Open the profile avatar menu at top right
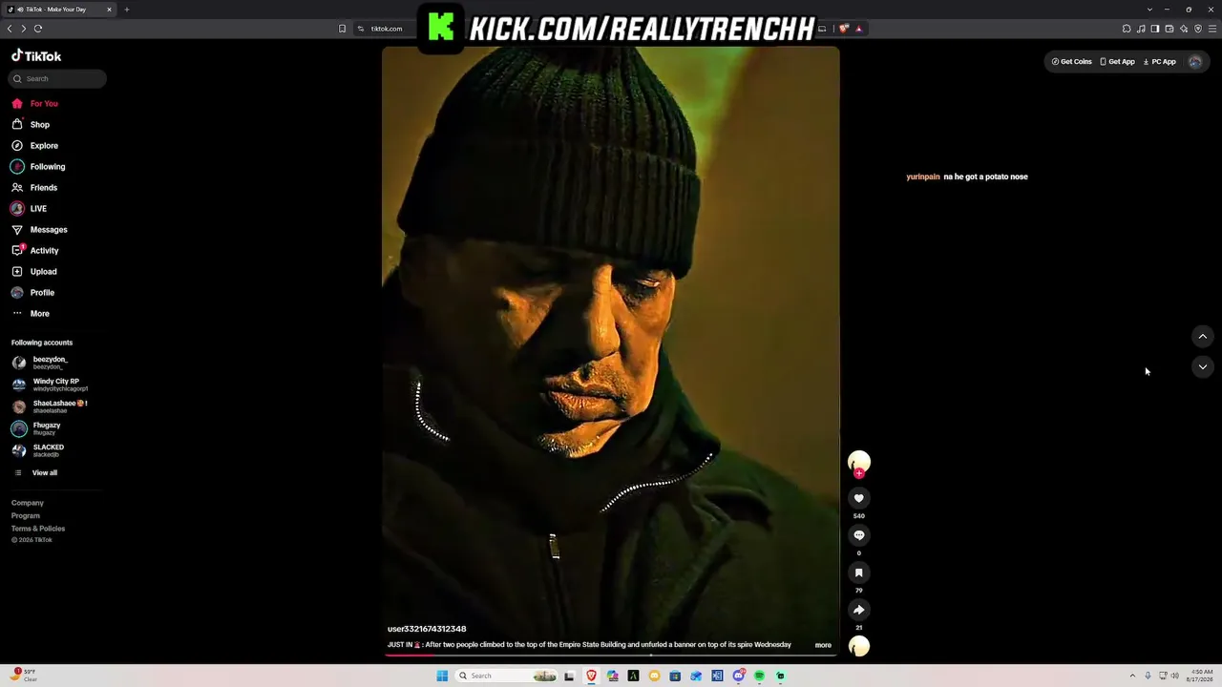Image resolution: width=1222 pixels, height=687 pixels. click(x=1195, y=61)
